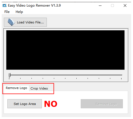
Task: Click the video seek slider handle
Action: [9, 75]
